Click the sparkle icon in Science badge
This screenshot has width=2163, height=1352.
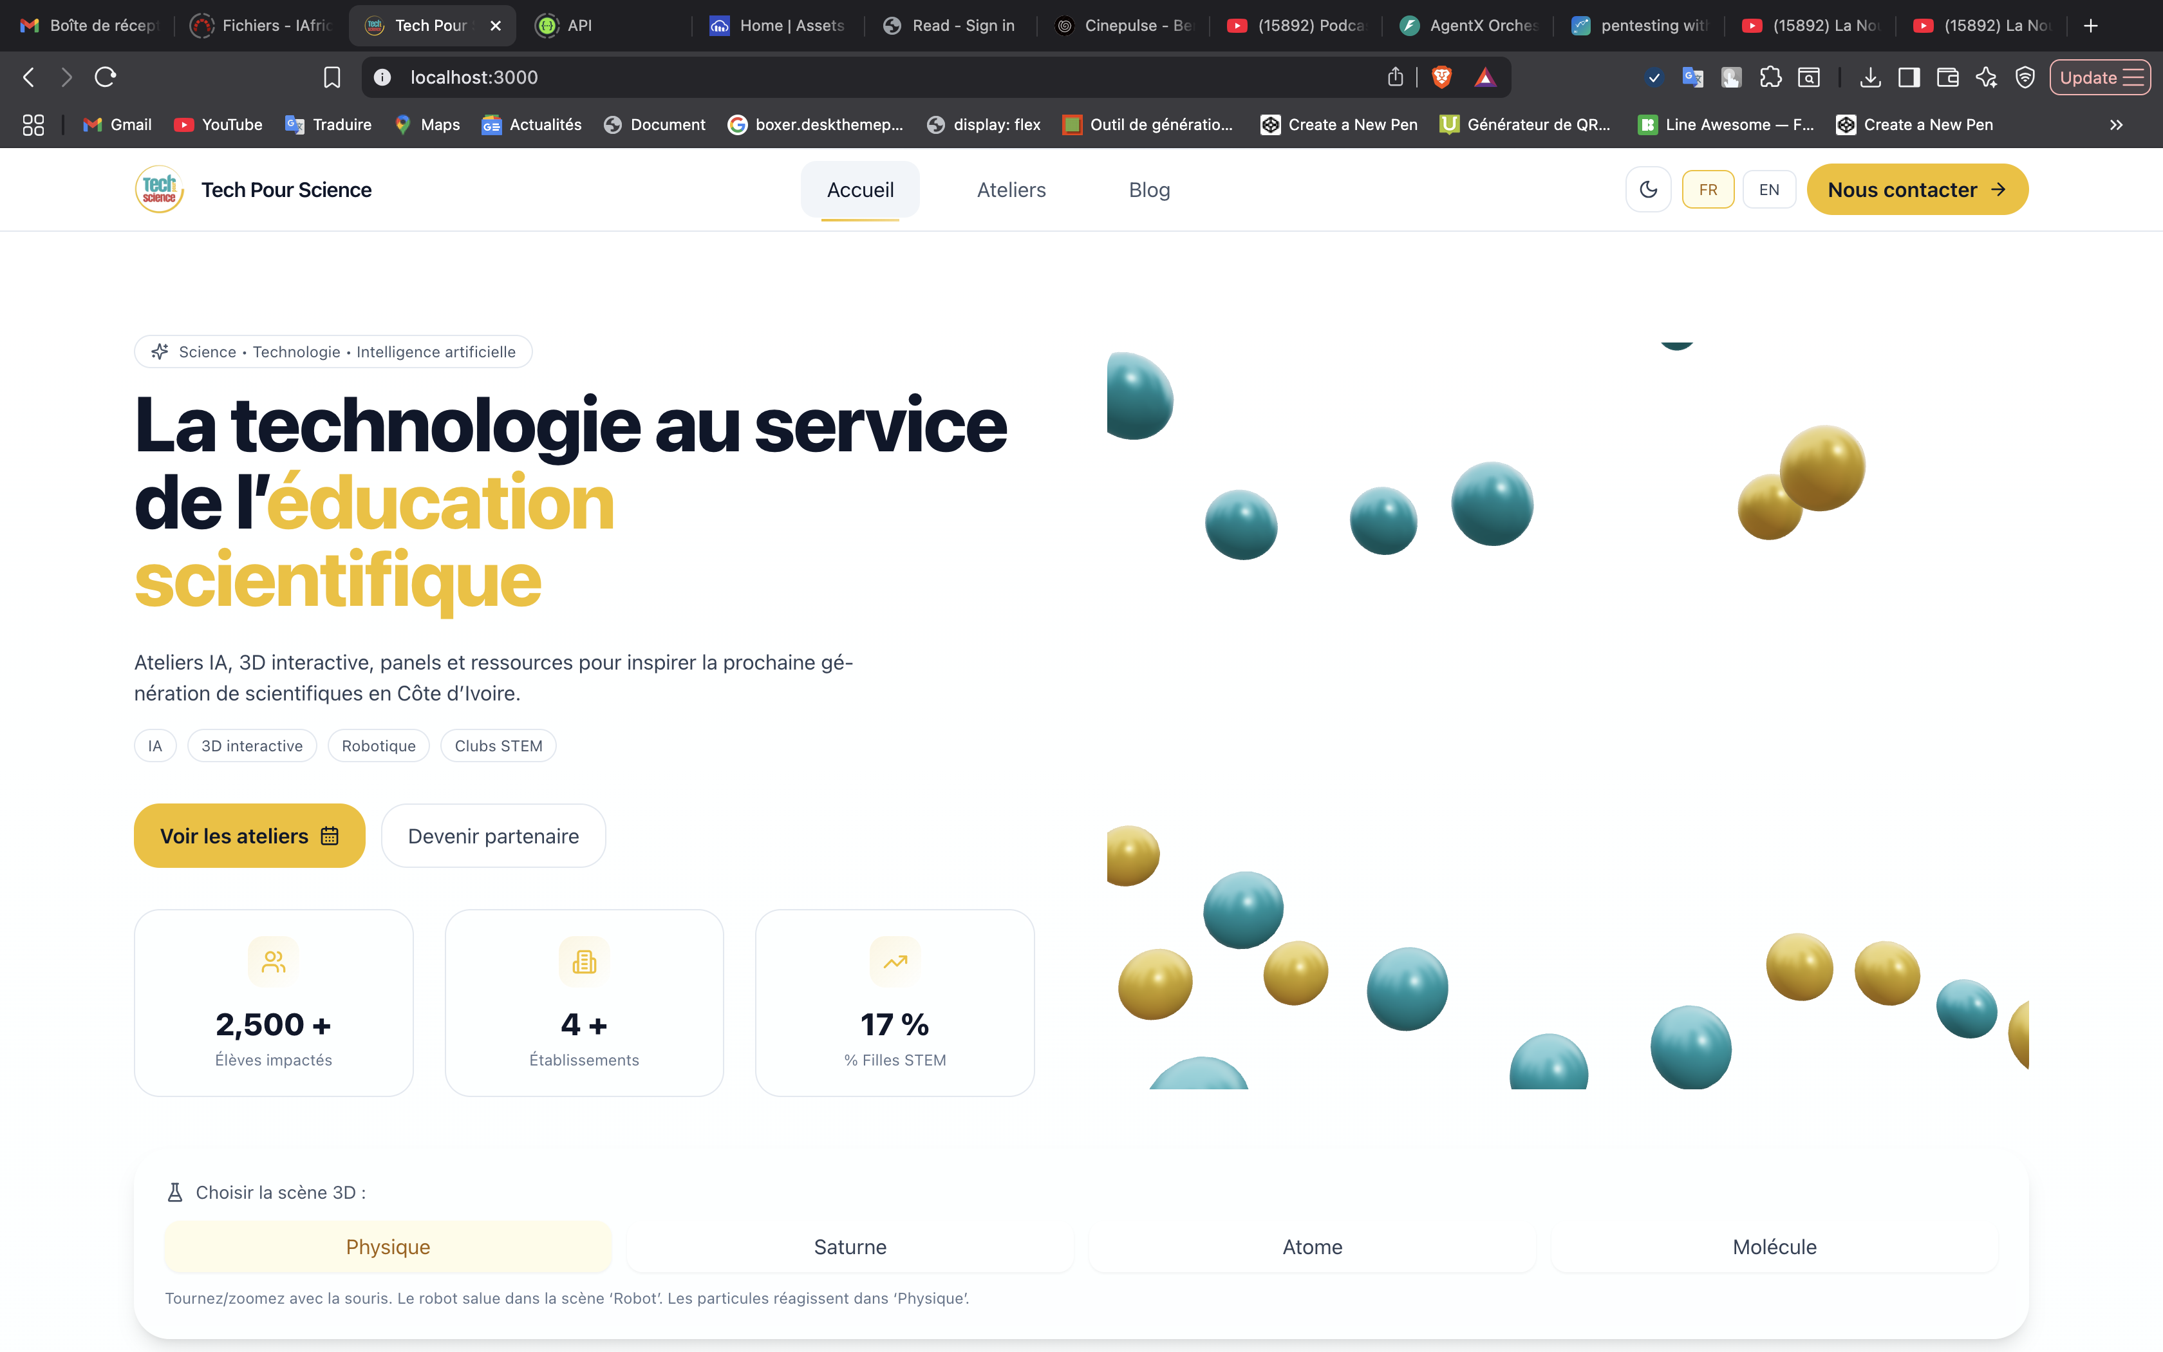(x=160, y=352)
